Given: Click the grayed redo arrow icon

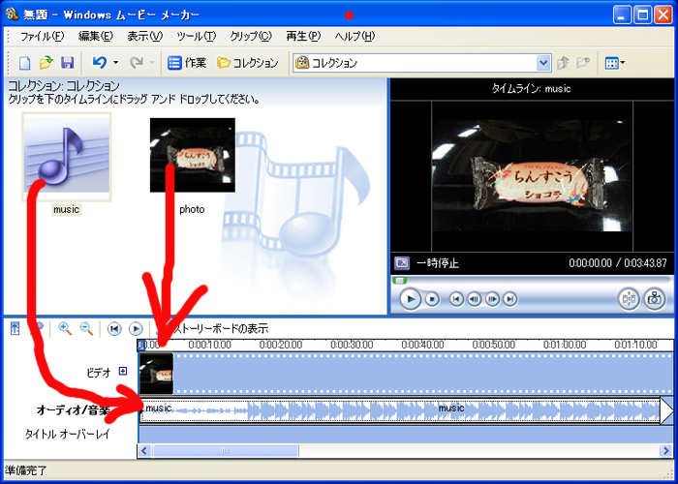Looking at the screenshot, I should (137, 63).
